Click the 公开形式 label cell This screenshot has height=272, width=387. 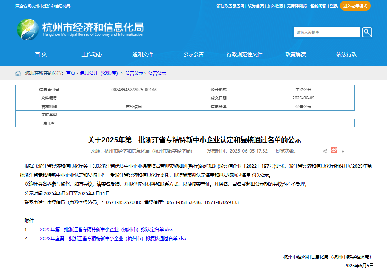(x=219, y=90)
